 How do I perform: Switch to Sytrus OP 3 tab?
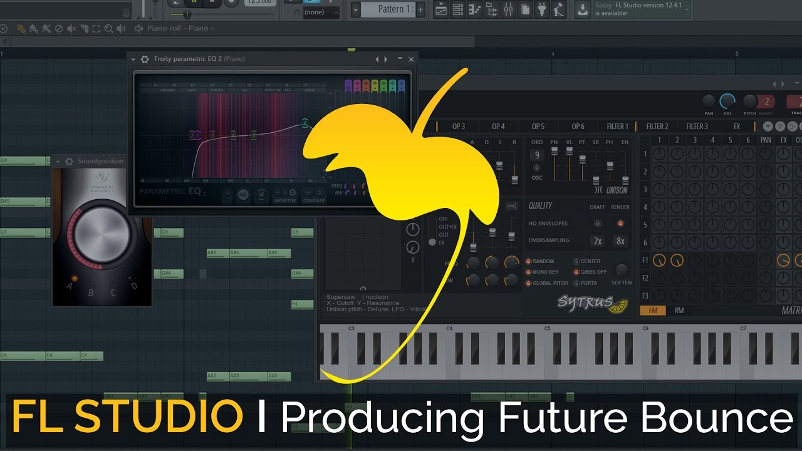click(459, 127)
